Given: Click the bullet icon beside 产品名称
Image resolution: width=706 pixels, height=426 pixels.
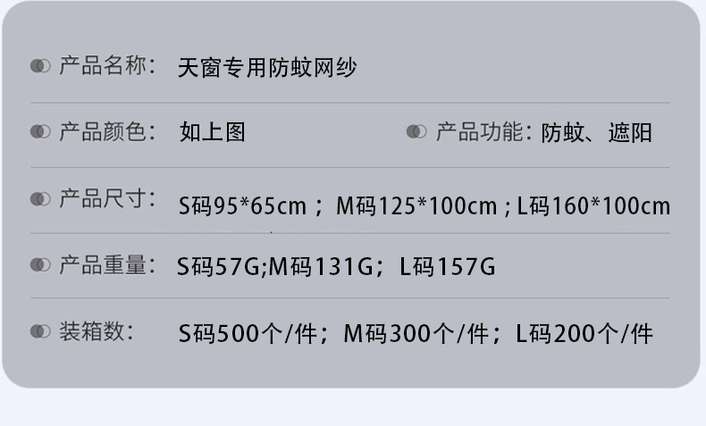Looking at the screenshot, I should 40,66.
